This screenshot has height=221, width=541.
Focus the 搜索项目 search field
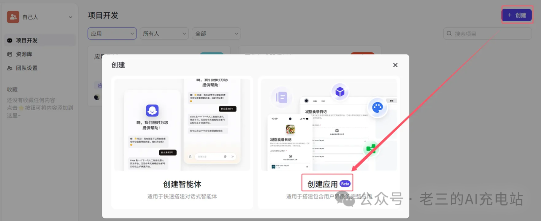coord(487,33)
